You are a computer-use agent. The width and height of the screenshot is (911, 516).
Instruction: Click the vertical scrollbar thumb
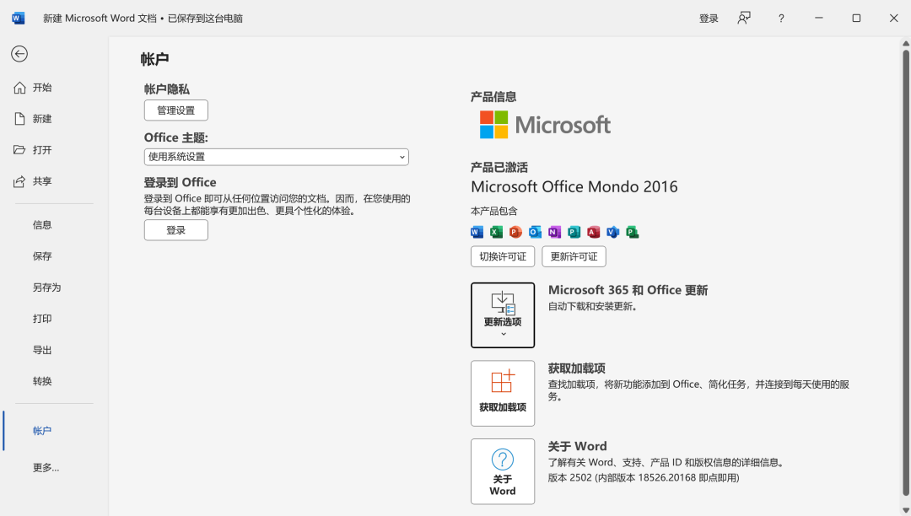(906, 273)
